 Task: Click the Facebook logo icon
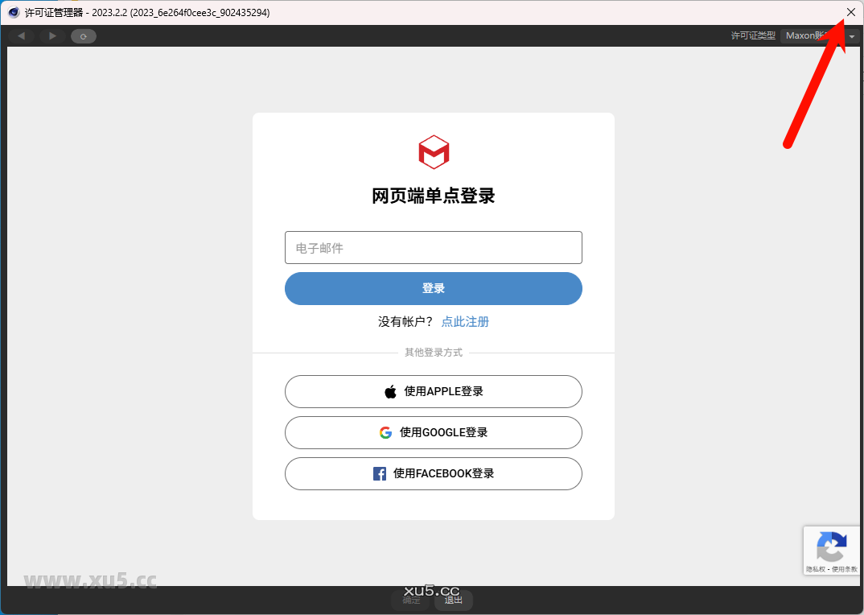tap(380, 474)
